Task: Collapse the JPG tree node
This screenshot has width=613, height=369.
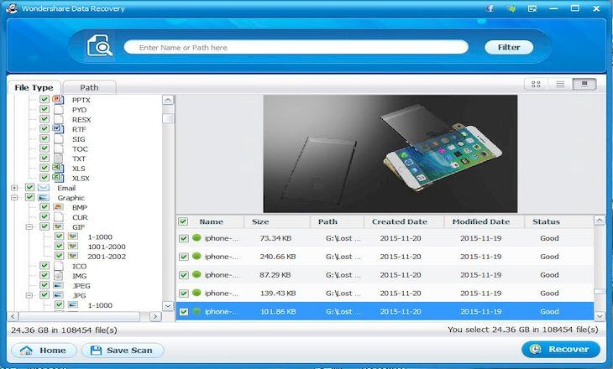Action: [x=29, y=295]
